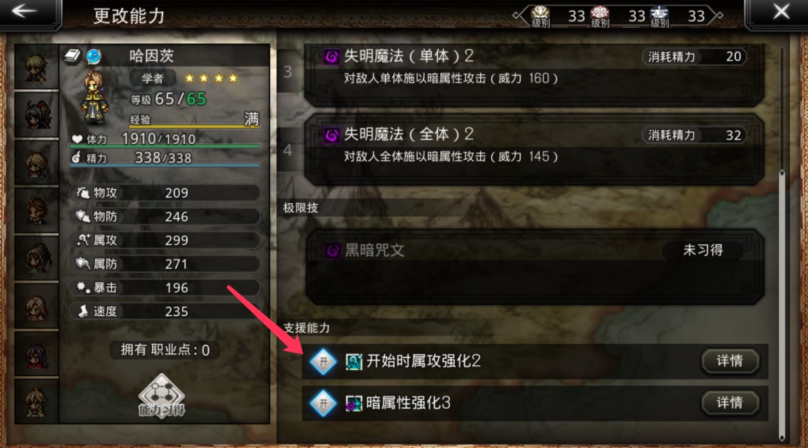Select the fourth character portrait in the sidebar
The width and height of the screenshot is (808, 448).
click(x=36, y=210)
